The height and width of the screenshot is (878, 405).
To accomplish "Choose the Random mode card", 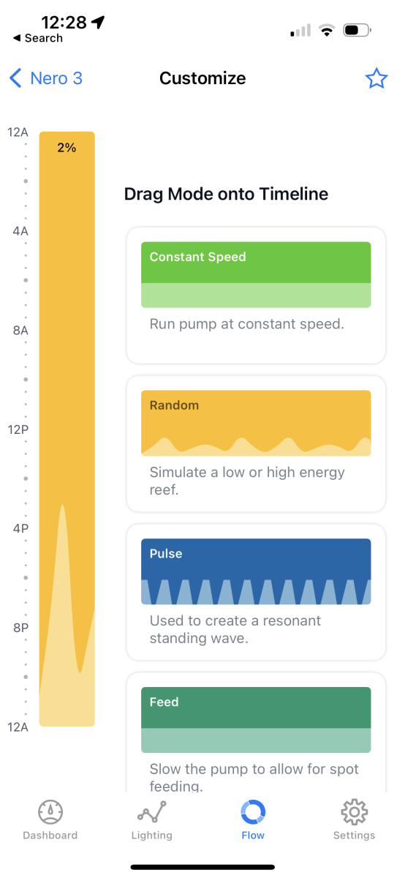I will (256, 443).
